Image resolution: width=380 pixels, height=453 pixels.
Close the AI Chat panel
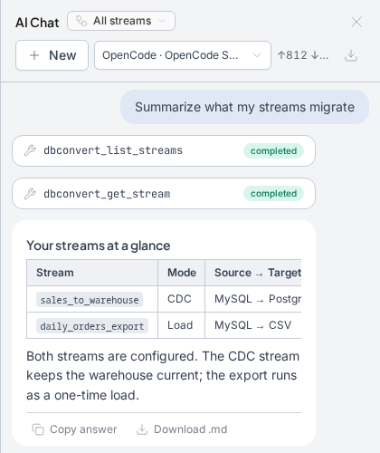click(x=356, y=22)
